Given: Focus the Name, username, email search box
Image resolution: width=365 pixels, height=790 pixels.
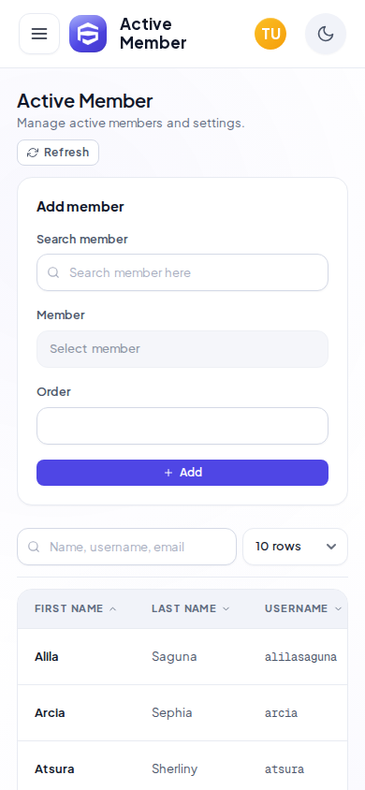Looking at the screenshot, I should [127, 547].
